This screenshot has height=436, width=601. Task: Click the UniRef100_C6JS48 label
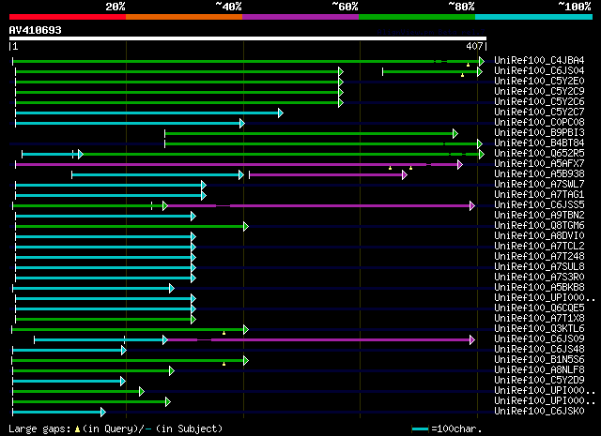[539, 350]
